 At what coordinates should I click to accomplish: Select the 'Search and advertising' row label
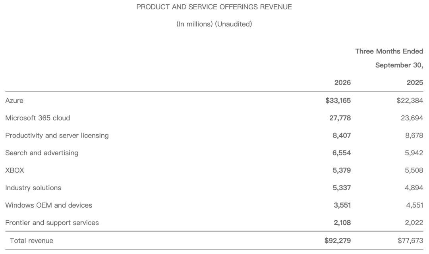pyautogui.click(x=42, y=153)
